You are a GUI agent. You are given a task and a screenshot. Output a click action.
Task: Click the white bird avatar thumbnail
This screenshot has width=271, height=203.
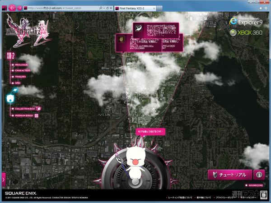(x=139, y=28)
